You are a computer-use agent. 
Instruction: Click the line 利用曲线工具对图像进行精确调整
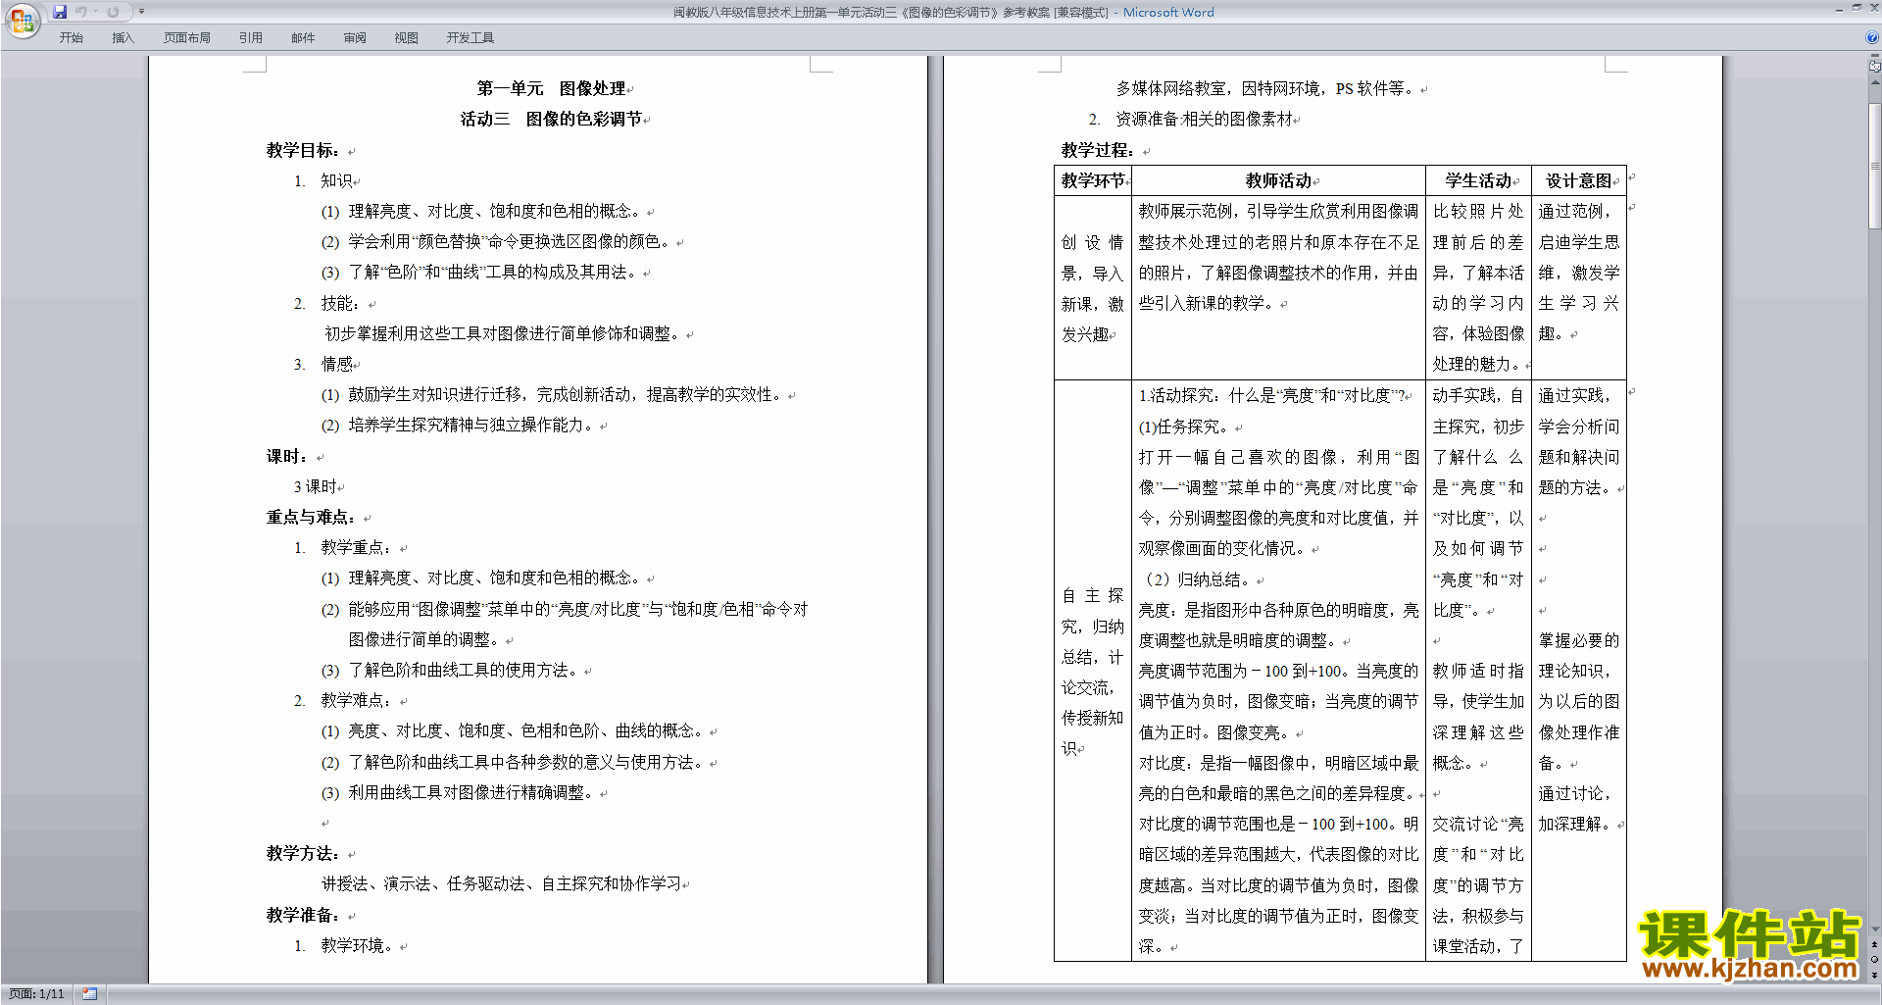tap(471, 792)
